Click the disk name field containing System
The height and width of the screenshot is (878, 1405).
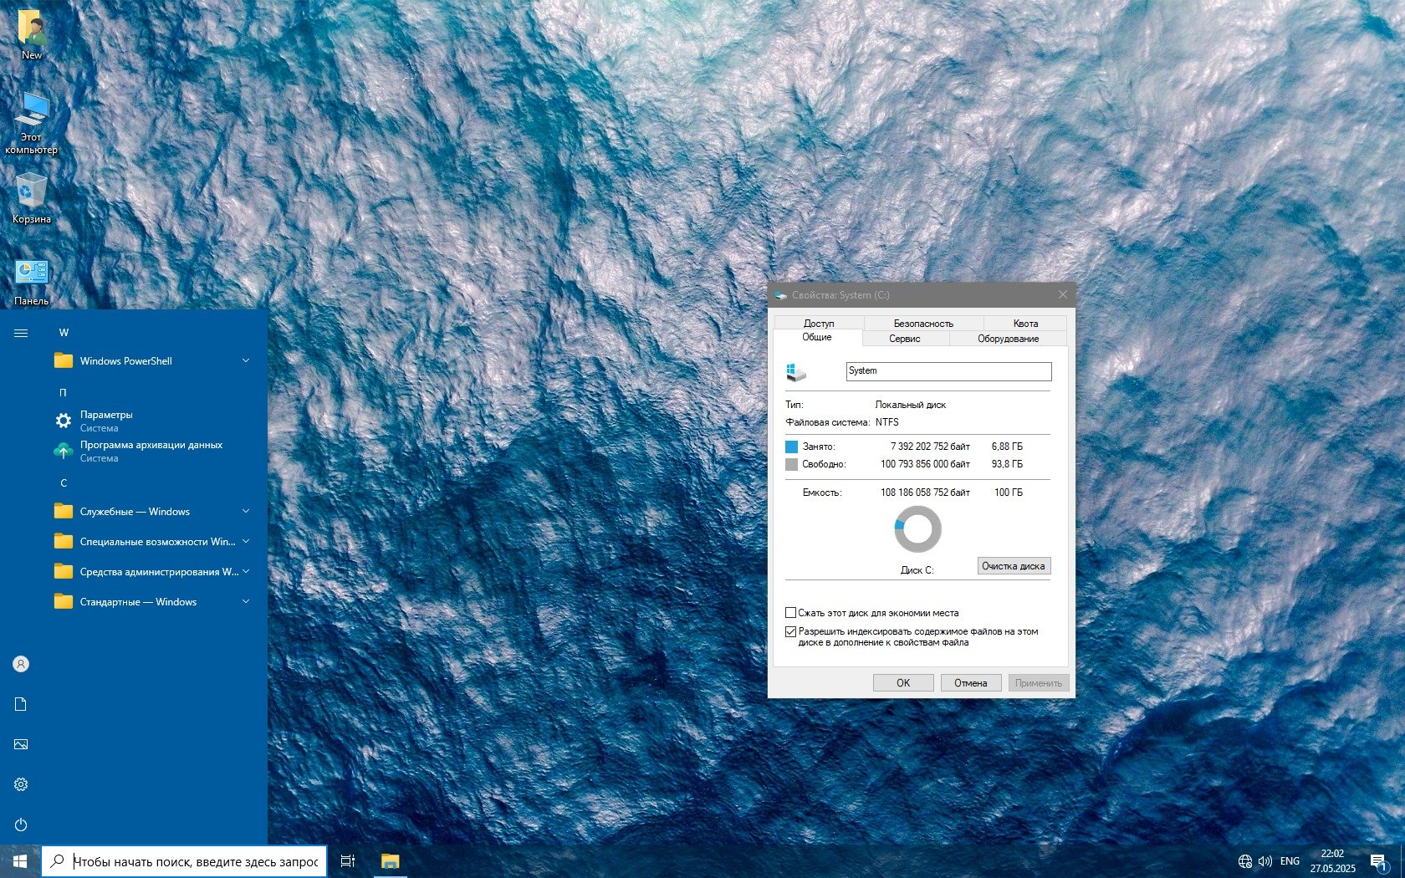click(x=948, y=371)
